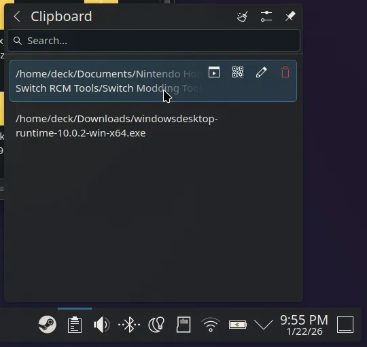Edit the Nintendo clipboard entry contents
Screen dimensions: 367x347
262,72
